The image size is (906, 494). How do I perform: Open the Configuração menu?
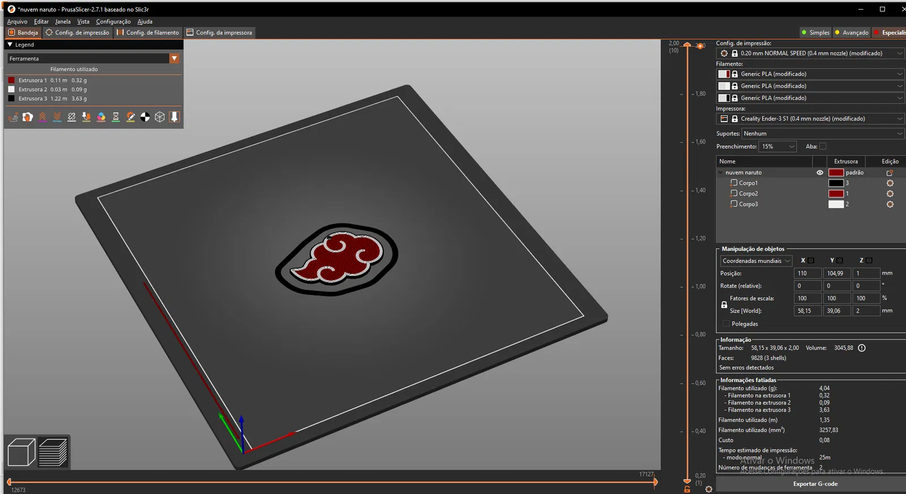click(113, 22)
